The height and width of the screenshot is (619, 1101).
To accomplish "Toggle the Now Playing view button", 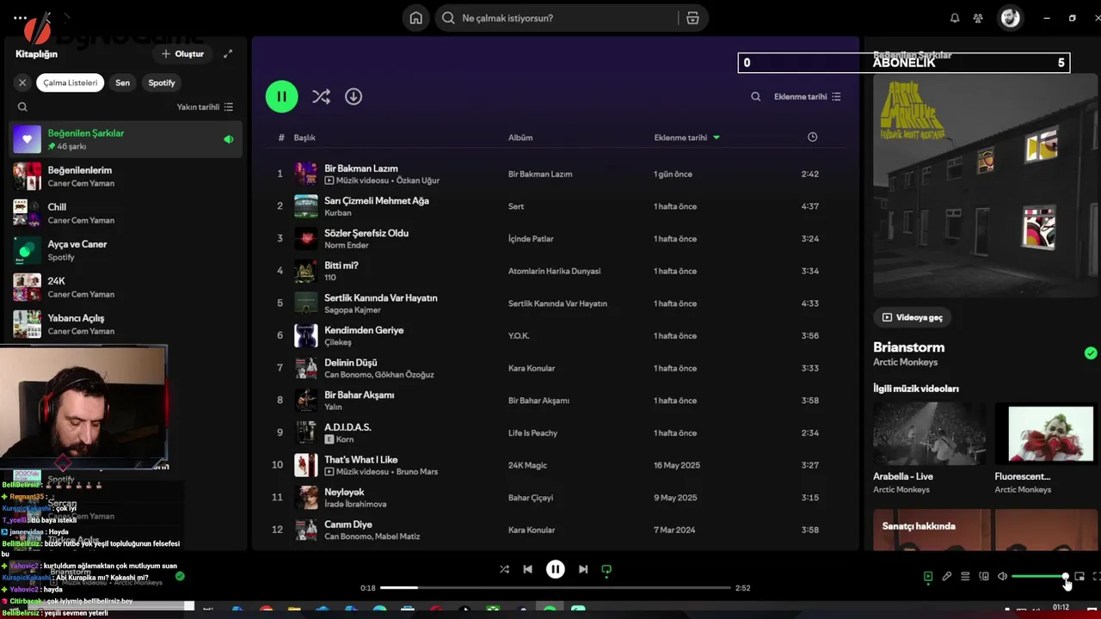I will point(927,577).
